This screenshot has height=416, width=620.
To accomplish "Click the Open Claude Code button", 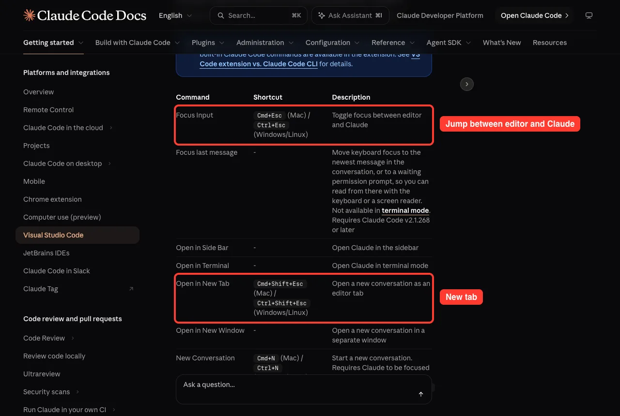I will [534, 15].
